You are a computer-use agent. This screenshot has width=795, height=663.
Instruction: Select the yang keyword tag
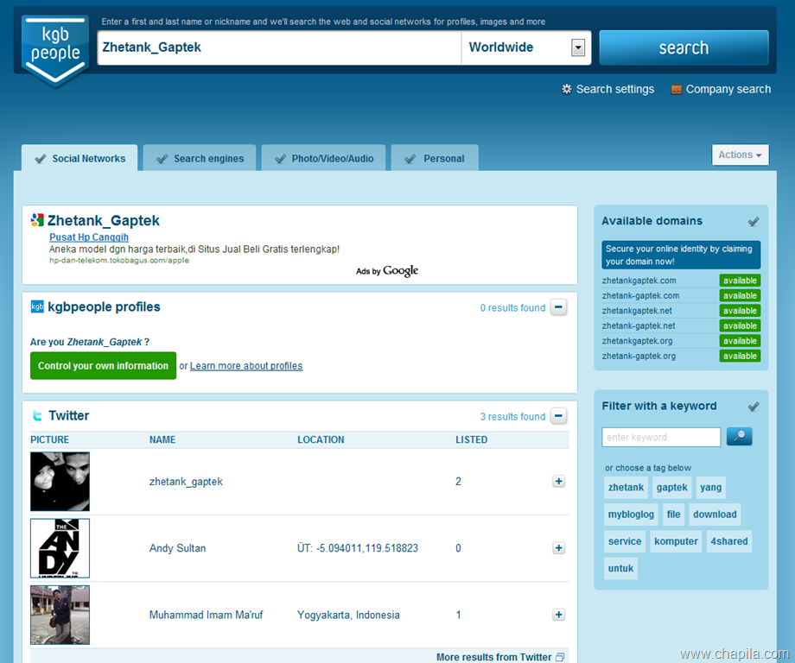click(711, 487)
